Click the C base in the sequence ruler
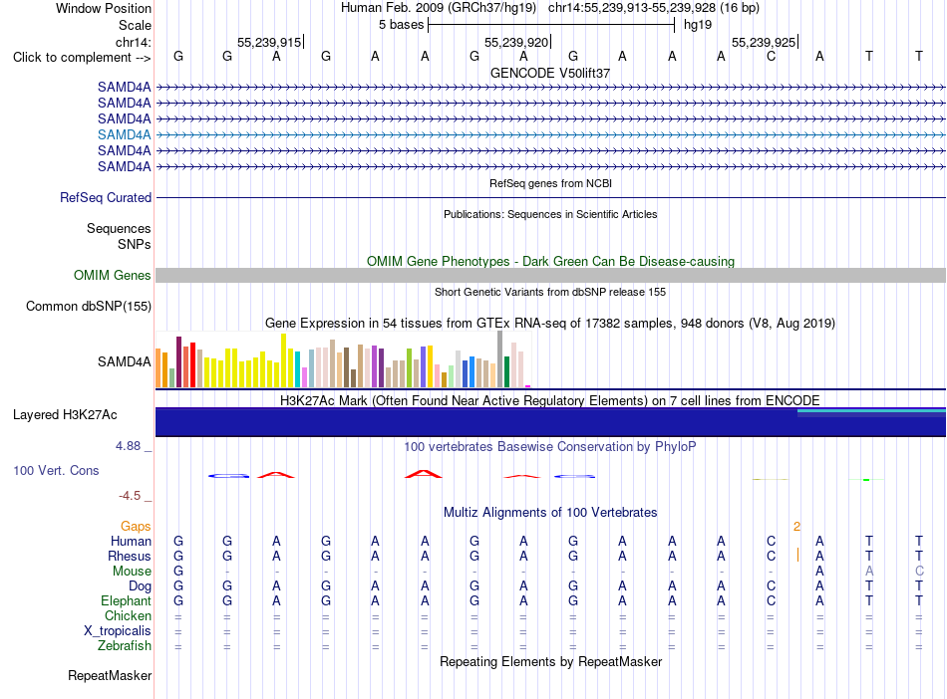Viewport: 947px width, 699px height. pyautogui.click(x=771, y=56)
